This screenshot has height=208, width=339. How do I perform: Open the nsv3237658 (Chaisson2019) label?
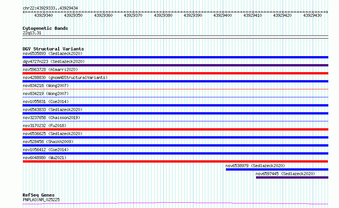51,118
